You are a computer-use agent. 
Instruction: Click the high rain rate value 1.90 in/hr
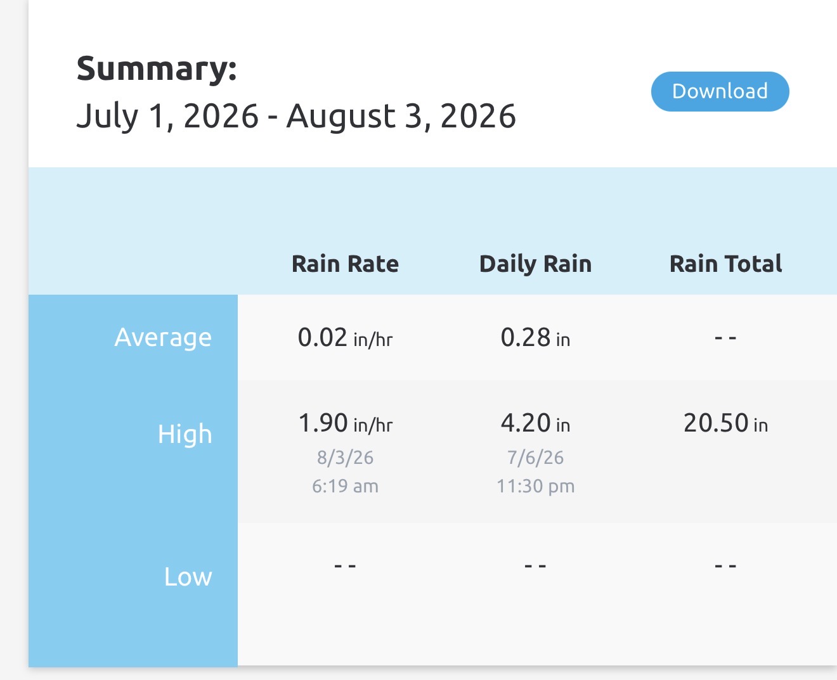pyautogui.click(x=345, y=423)
